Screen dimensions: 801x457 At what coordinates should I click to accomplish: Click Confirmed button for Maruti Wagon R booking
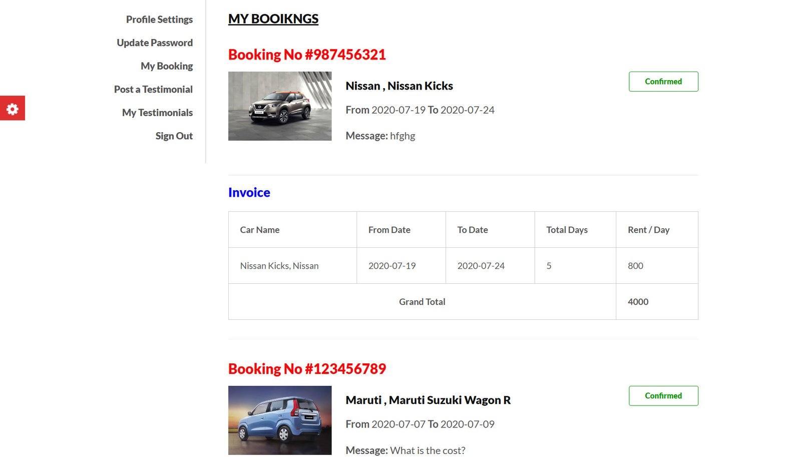pos(663,396)
